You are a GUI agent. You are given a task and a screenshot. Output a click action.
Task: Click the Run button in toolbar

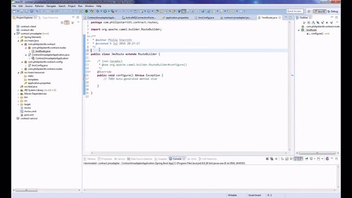coord(105,11)
